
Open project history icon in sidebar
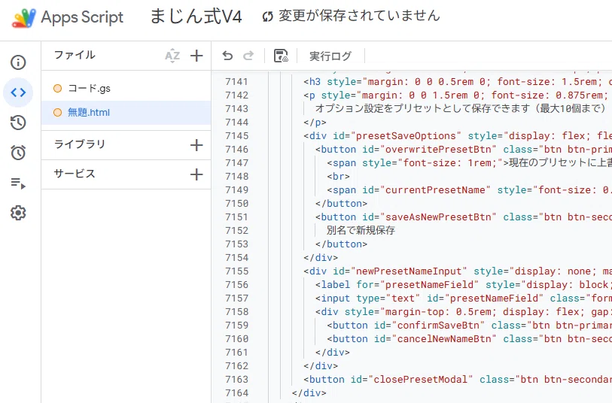tap(18, 123)
